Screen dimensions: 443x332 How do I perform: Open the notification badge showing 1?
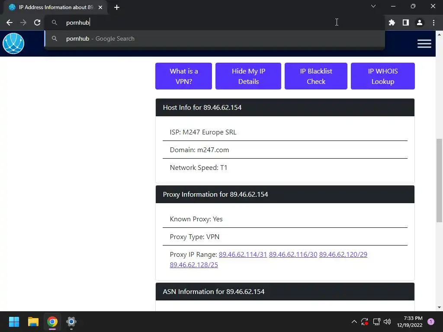coord(431,322)
